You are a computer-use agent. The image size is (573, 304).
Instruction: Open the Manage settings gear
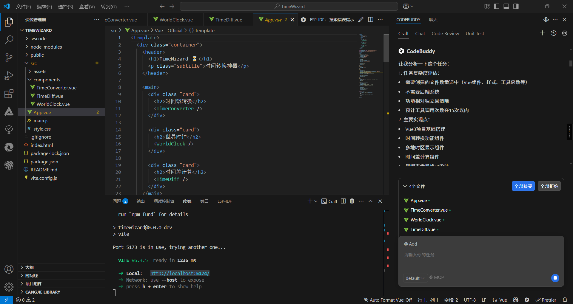(x=9, y=287)
